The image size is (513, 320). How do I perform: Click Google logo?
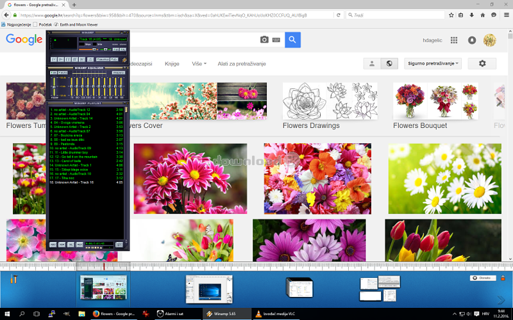click(x=24, y=40)
